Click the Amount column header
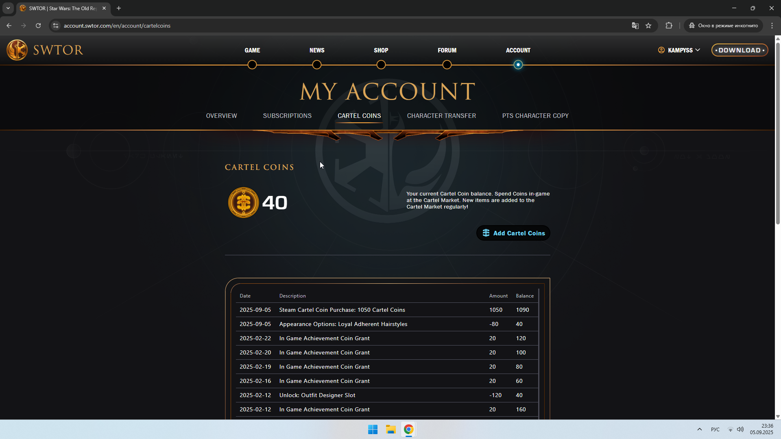 [x=498, y=296]
